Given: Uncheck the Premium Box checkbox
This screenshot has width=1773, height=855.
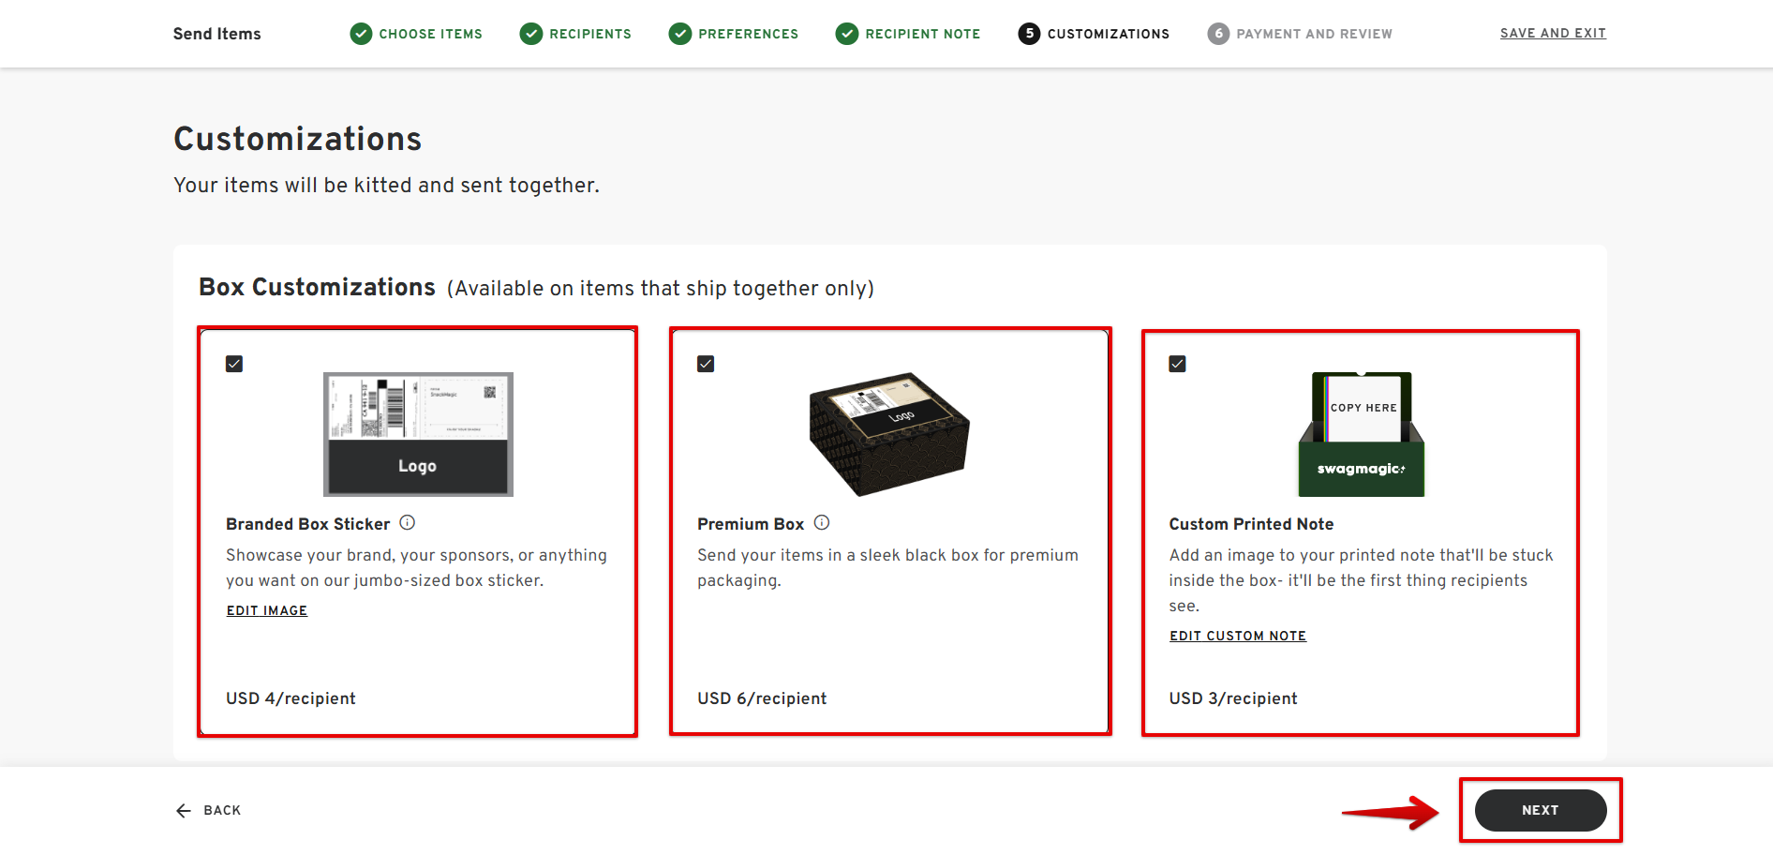Looking at the screenshot, I should click(706, 364).
